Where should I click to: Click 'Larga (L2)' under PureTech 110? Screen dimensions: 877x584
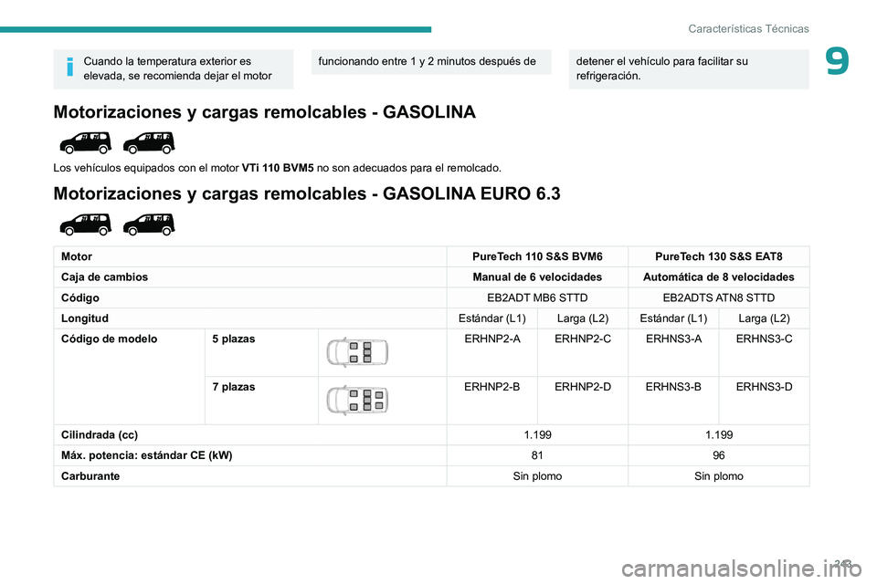[x=583, y=318]
